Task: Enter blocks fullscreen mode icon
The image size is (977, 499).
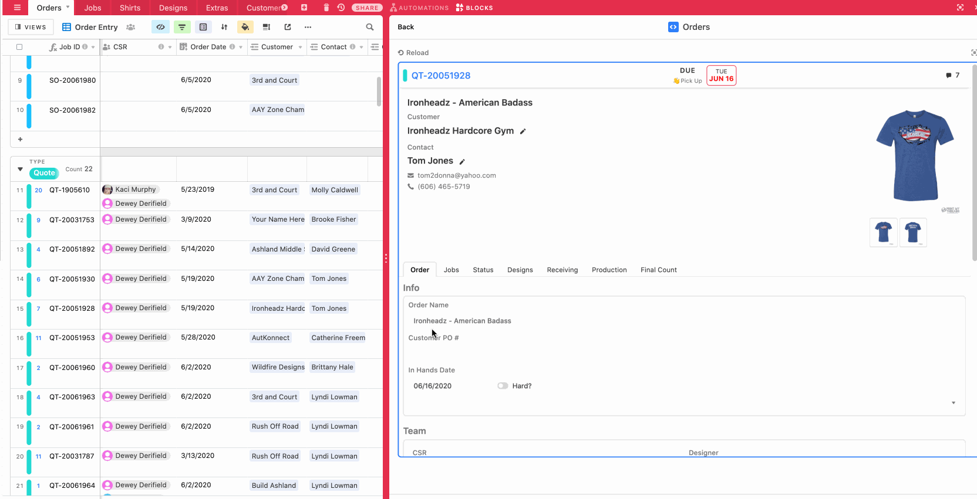Action: (960, 8)
